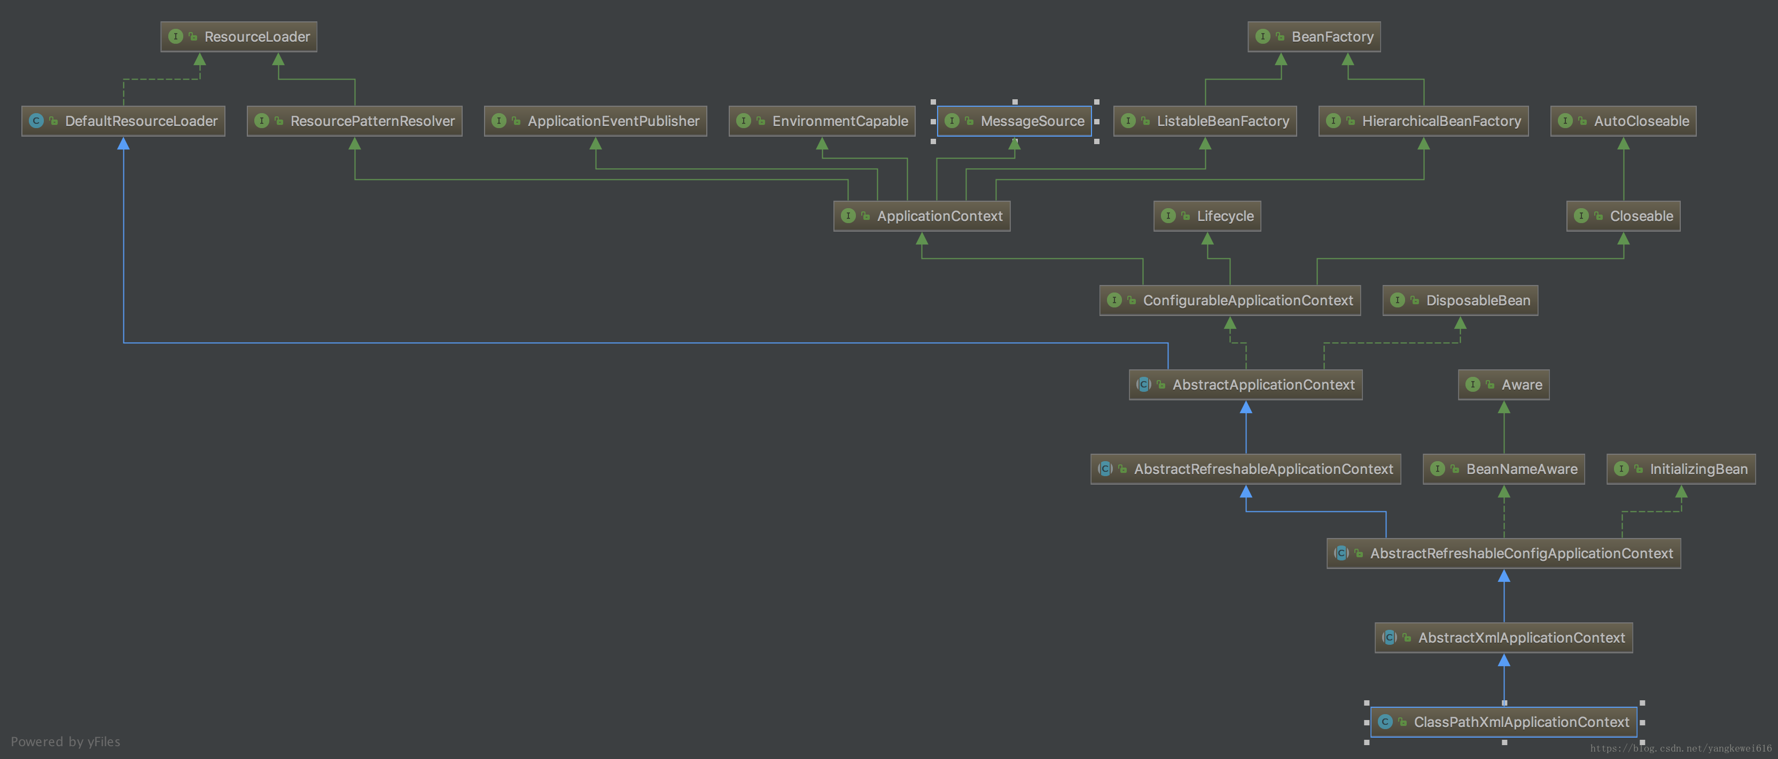Select the ListableBeanFactory label

[x=1223, y=121]
